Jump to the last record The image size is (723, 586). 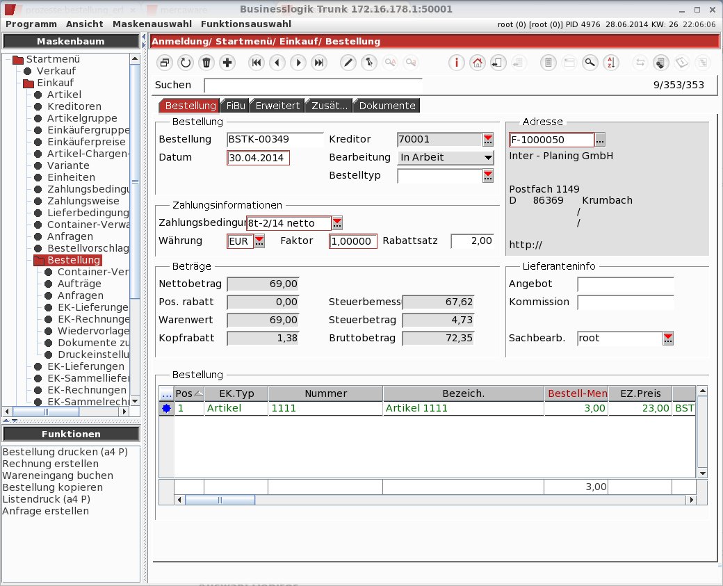click(319, 63)
